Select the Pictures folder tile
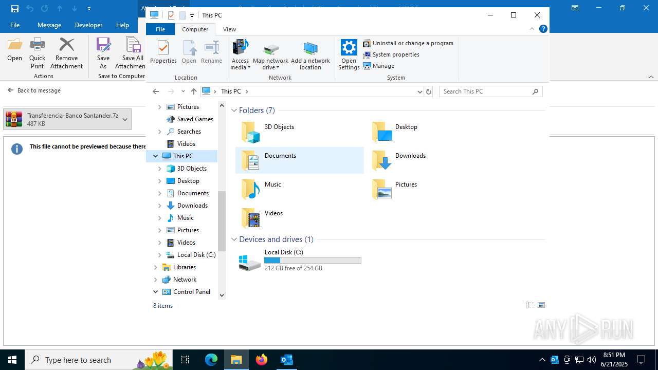 point(430,189)
